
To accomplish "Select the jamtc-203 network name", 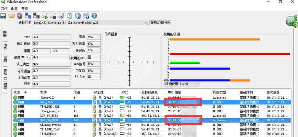I will pos(47,98).
